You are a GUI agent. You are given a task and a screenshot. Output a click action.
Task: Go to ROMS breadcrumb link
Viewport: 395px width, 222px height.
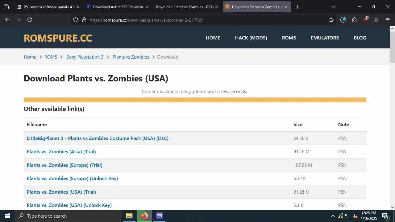pyautogui.click(x=51, y=57)
